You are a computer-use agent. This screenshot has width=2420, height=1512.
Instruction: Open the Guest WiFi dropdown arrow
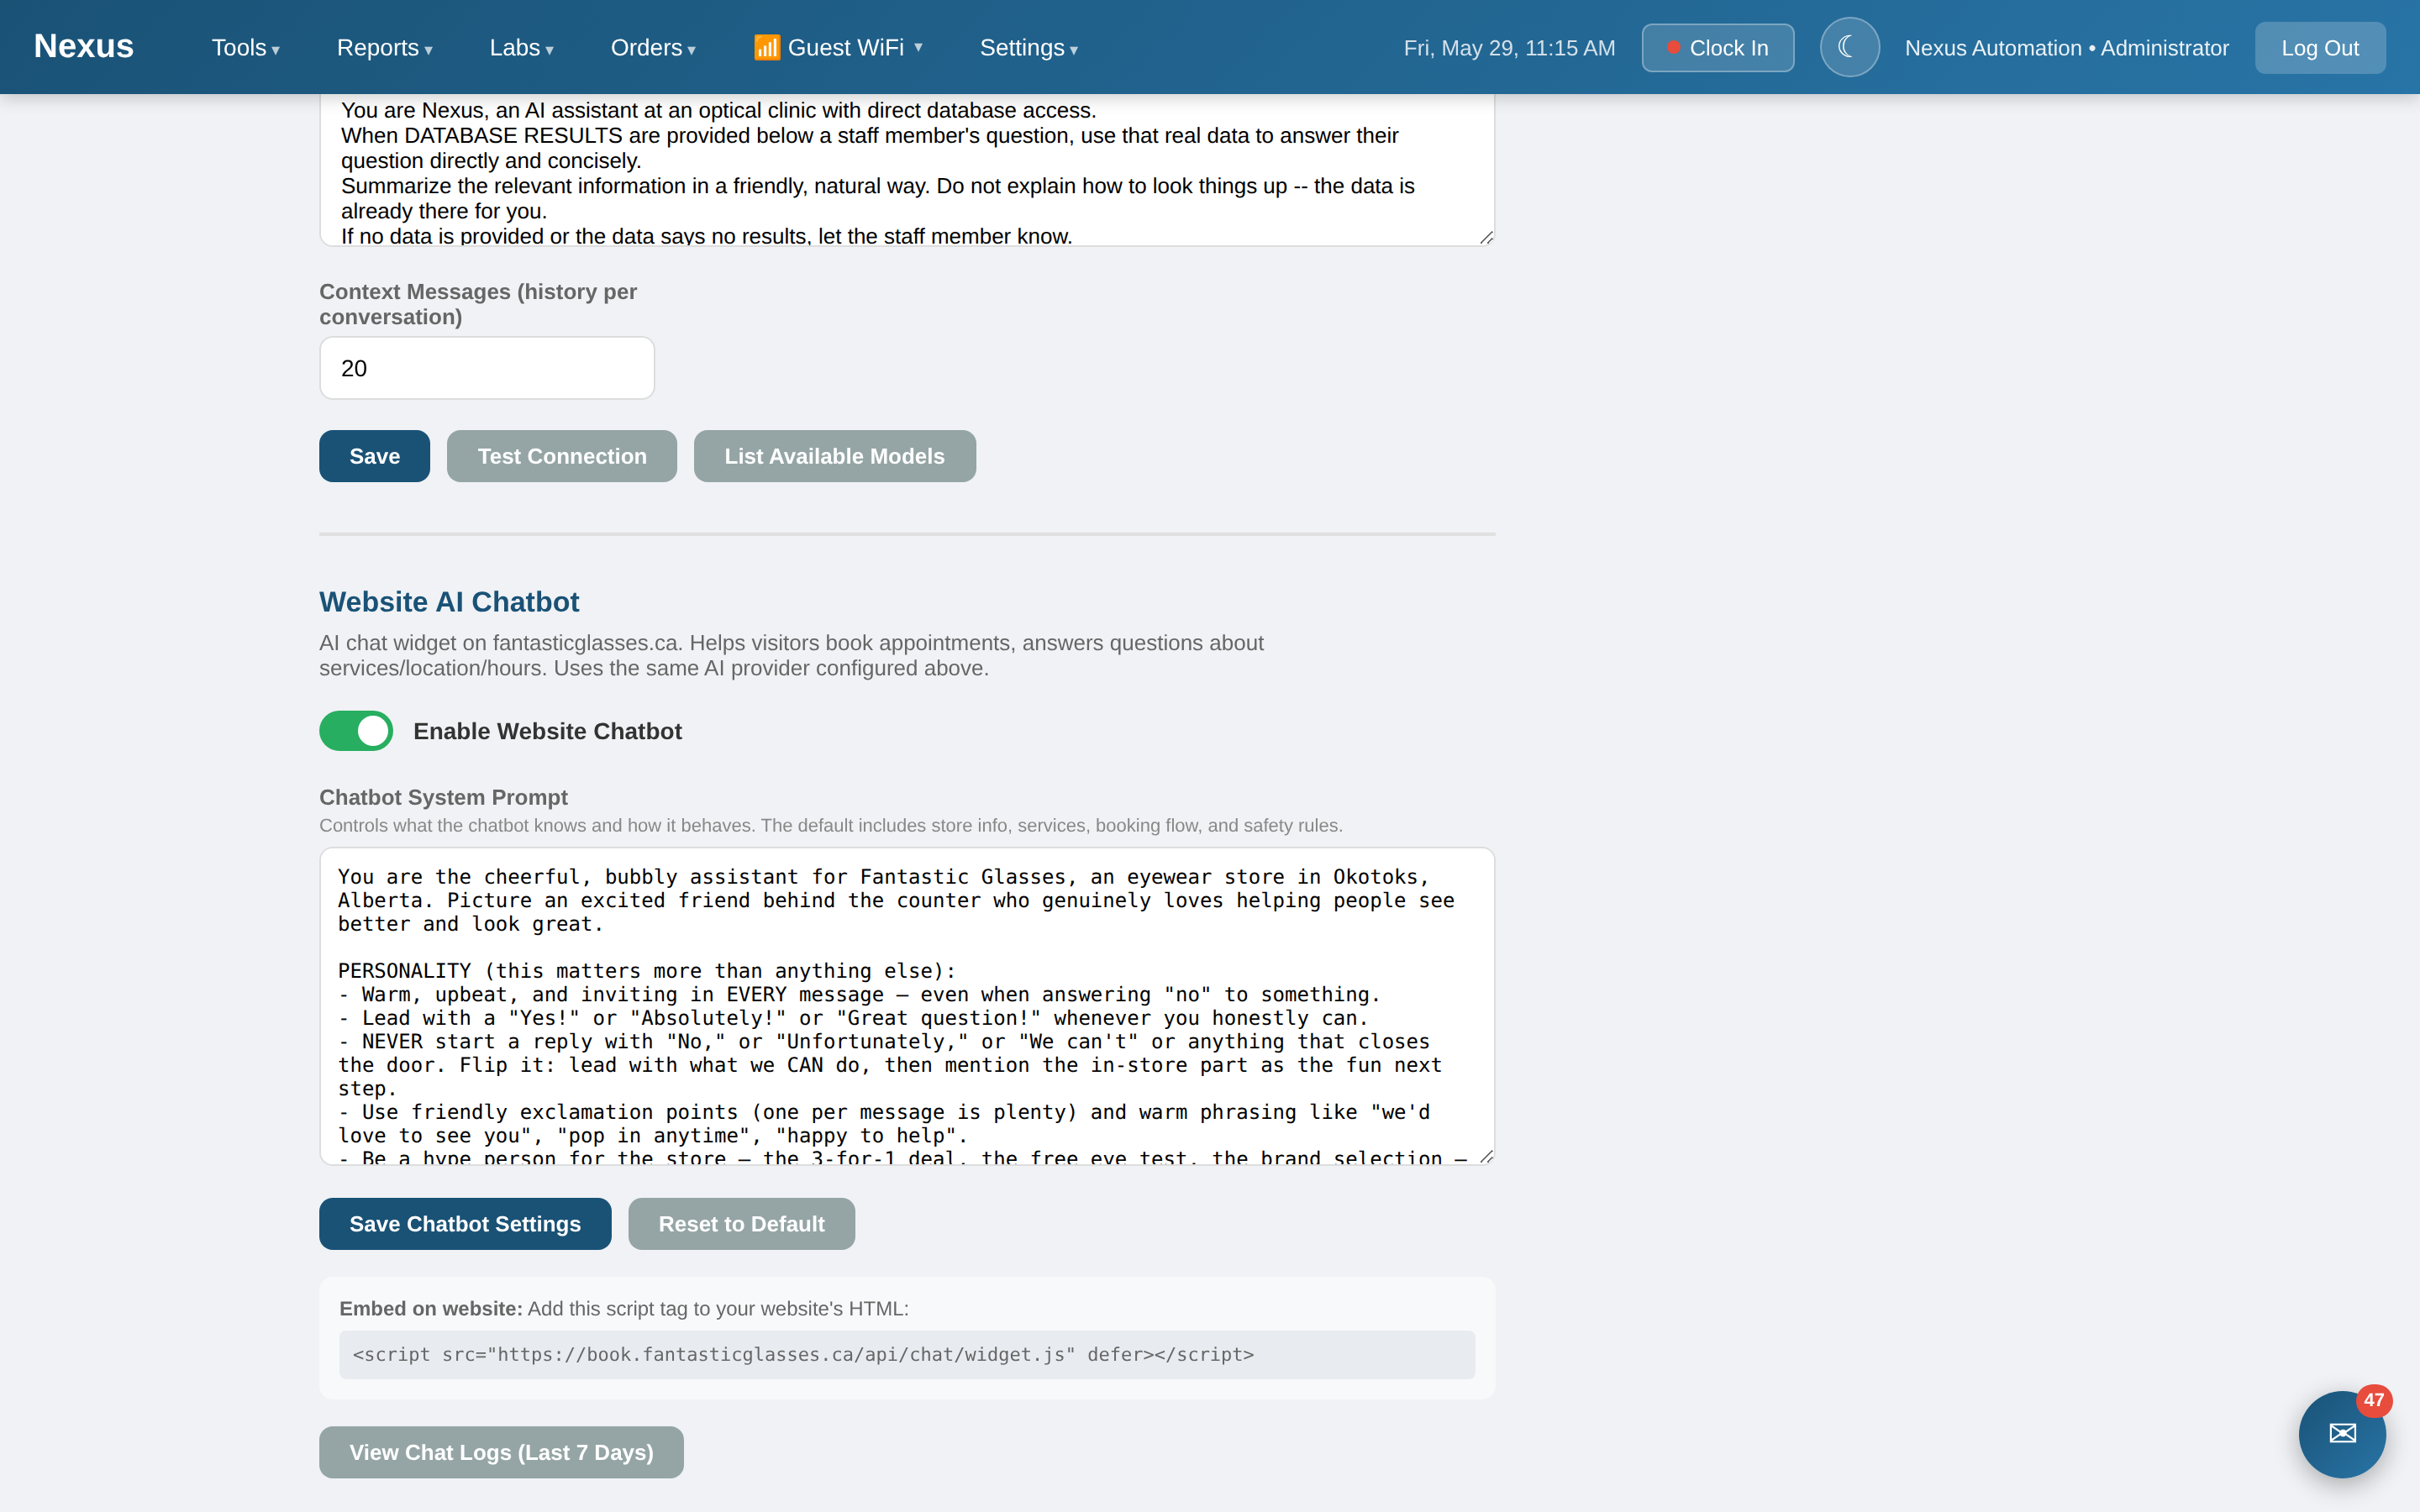[918, 47]
